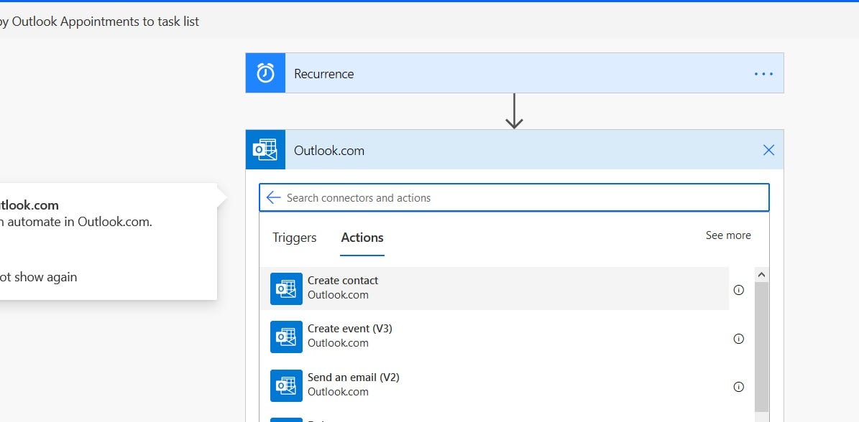
Task: Close the Outlook.com action panel
Action: click(x=768, y=150)
